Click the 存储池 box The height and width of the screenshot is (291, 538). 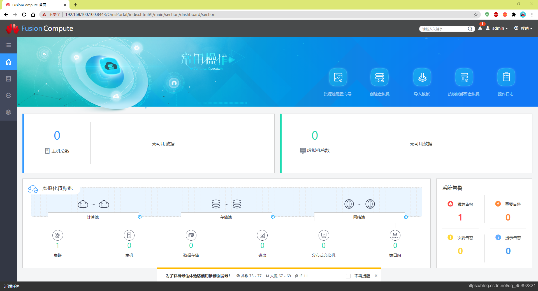[226, 217]
